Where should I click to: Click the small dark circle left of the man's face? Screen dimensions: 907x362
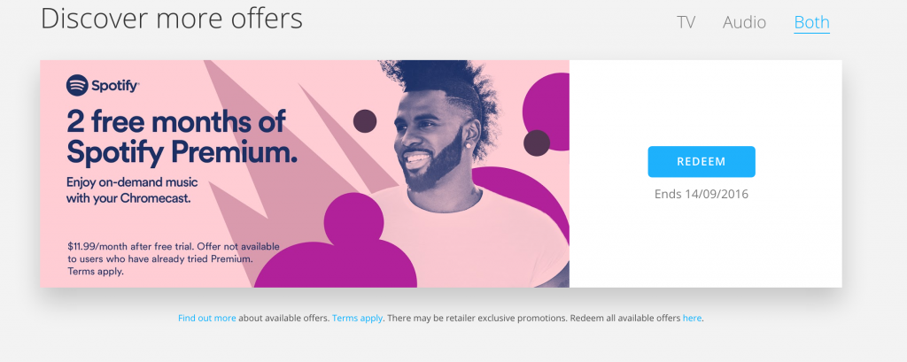point(365,121)
